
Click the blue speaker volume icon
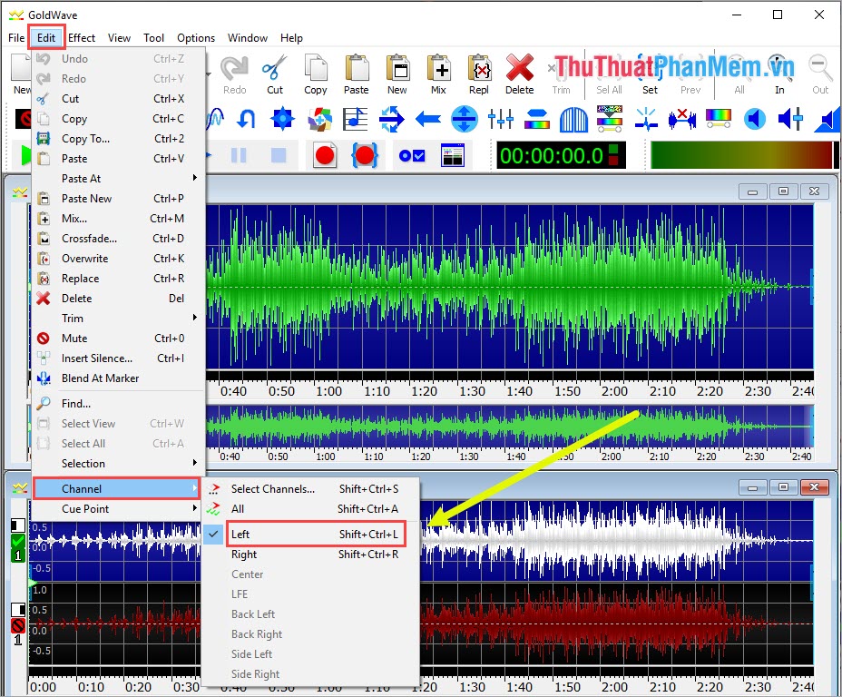(754, 118)
